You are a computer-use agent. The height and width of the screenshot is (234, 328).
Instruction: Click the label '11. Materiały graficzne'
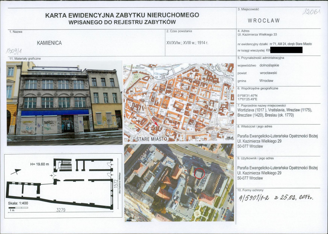(x=25, y=59)
